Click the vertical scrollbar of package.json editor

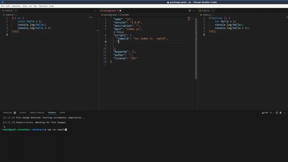tap(196, 49)
